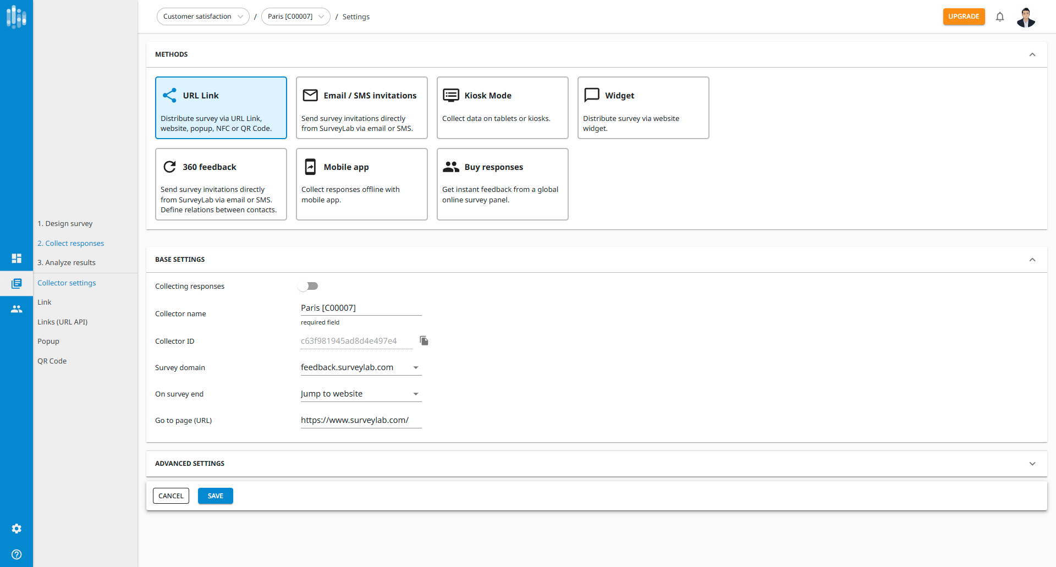Click the SurveyLab logo
Image resolution: width=1056 pixels, height=567 pixels.
click(x=16, y=17)
